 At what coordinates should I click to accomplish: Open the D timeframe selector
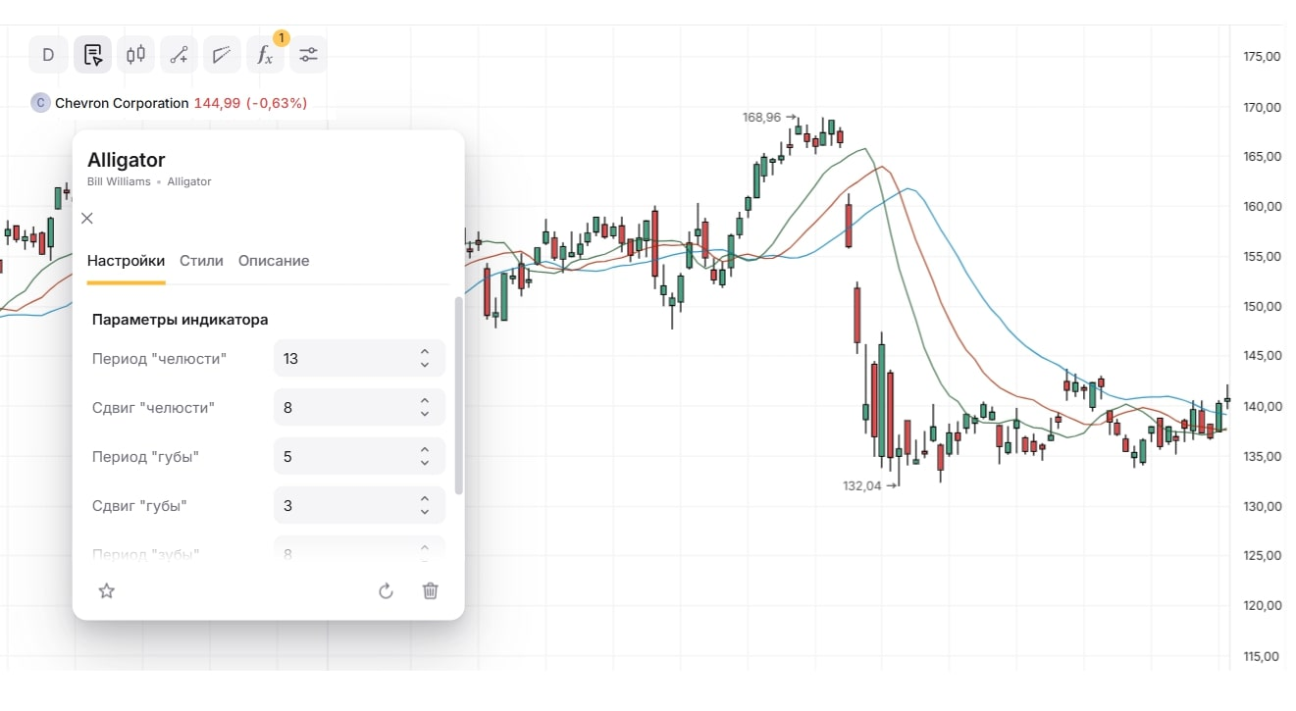48,55
